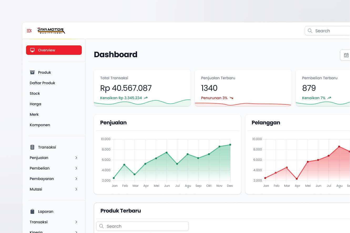Image resolution: width=350 pixels, height=233 pixels.
Task: Click the Laporan clipboard icon
Action: click(x=32, y=211)
